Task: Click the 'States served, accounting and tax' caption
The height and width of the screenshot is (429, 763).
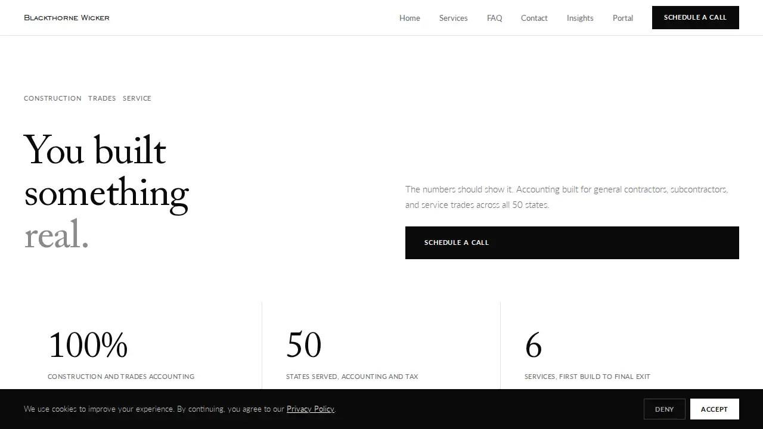Action: point(352,377)
